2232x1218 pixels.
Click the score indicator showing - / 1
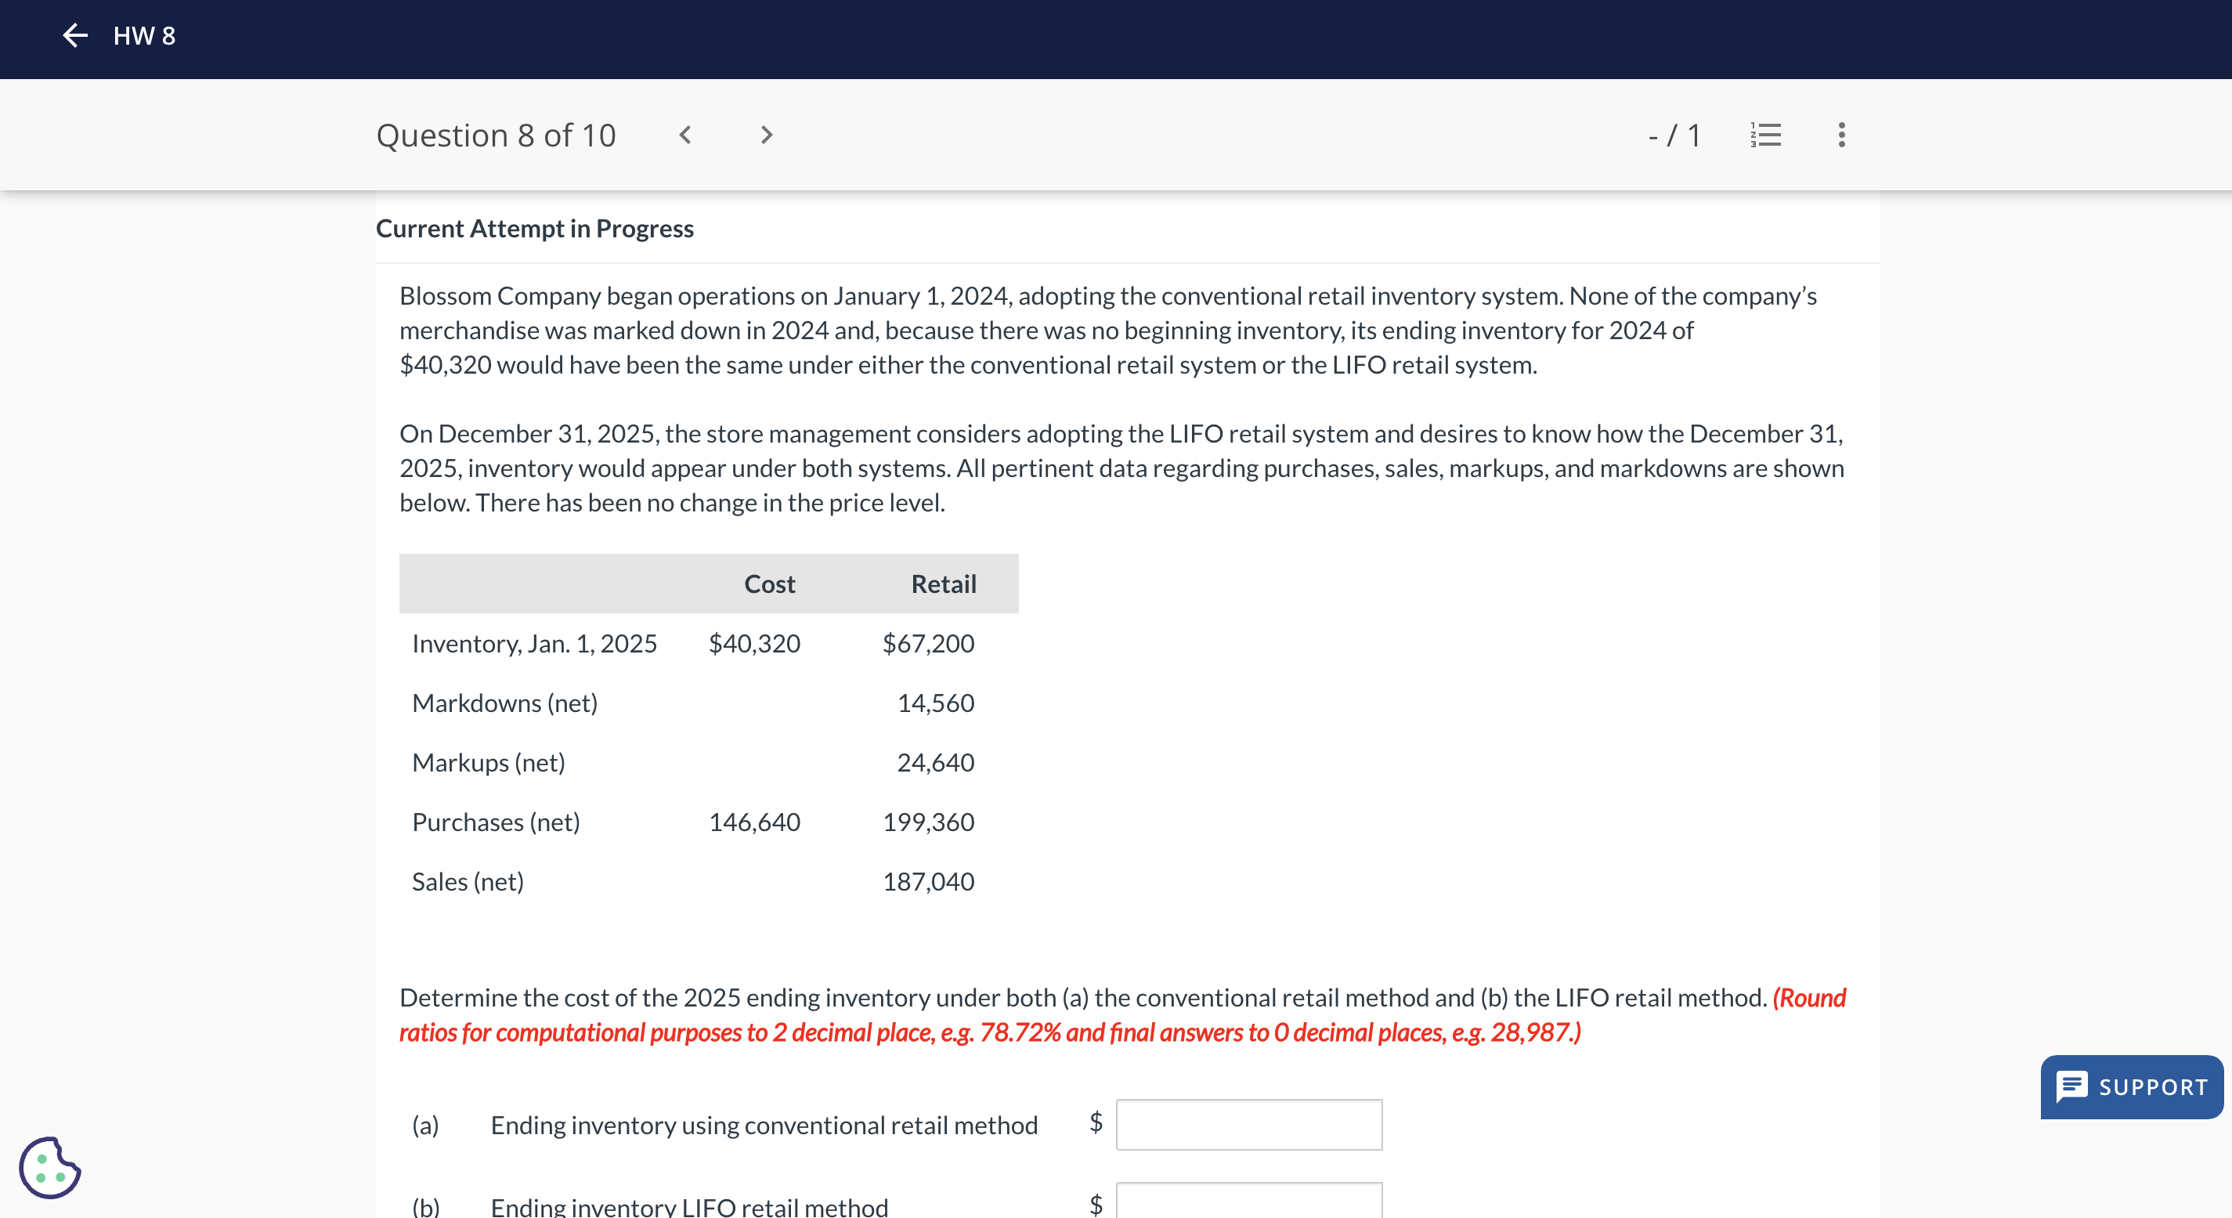tap(1673, 136)
